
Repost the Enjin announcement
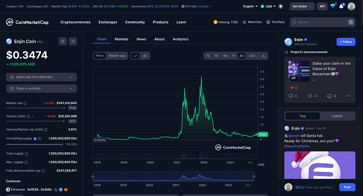click(x=312, y=96)
